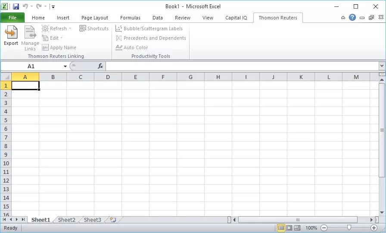Expand the Redo history dropdown arrow
386x233 pixels.
coord(45,6)
